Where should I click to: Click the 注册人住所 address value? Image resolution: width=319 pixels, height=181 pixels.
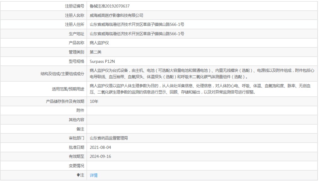click(137, 25)
